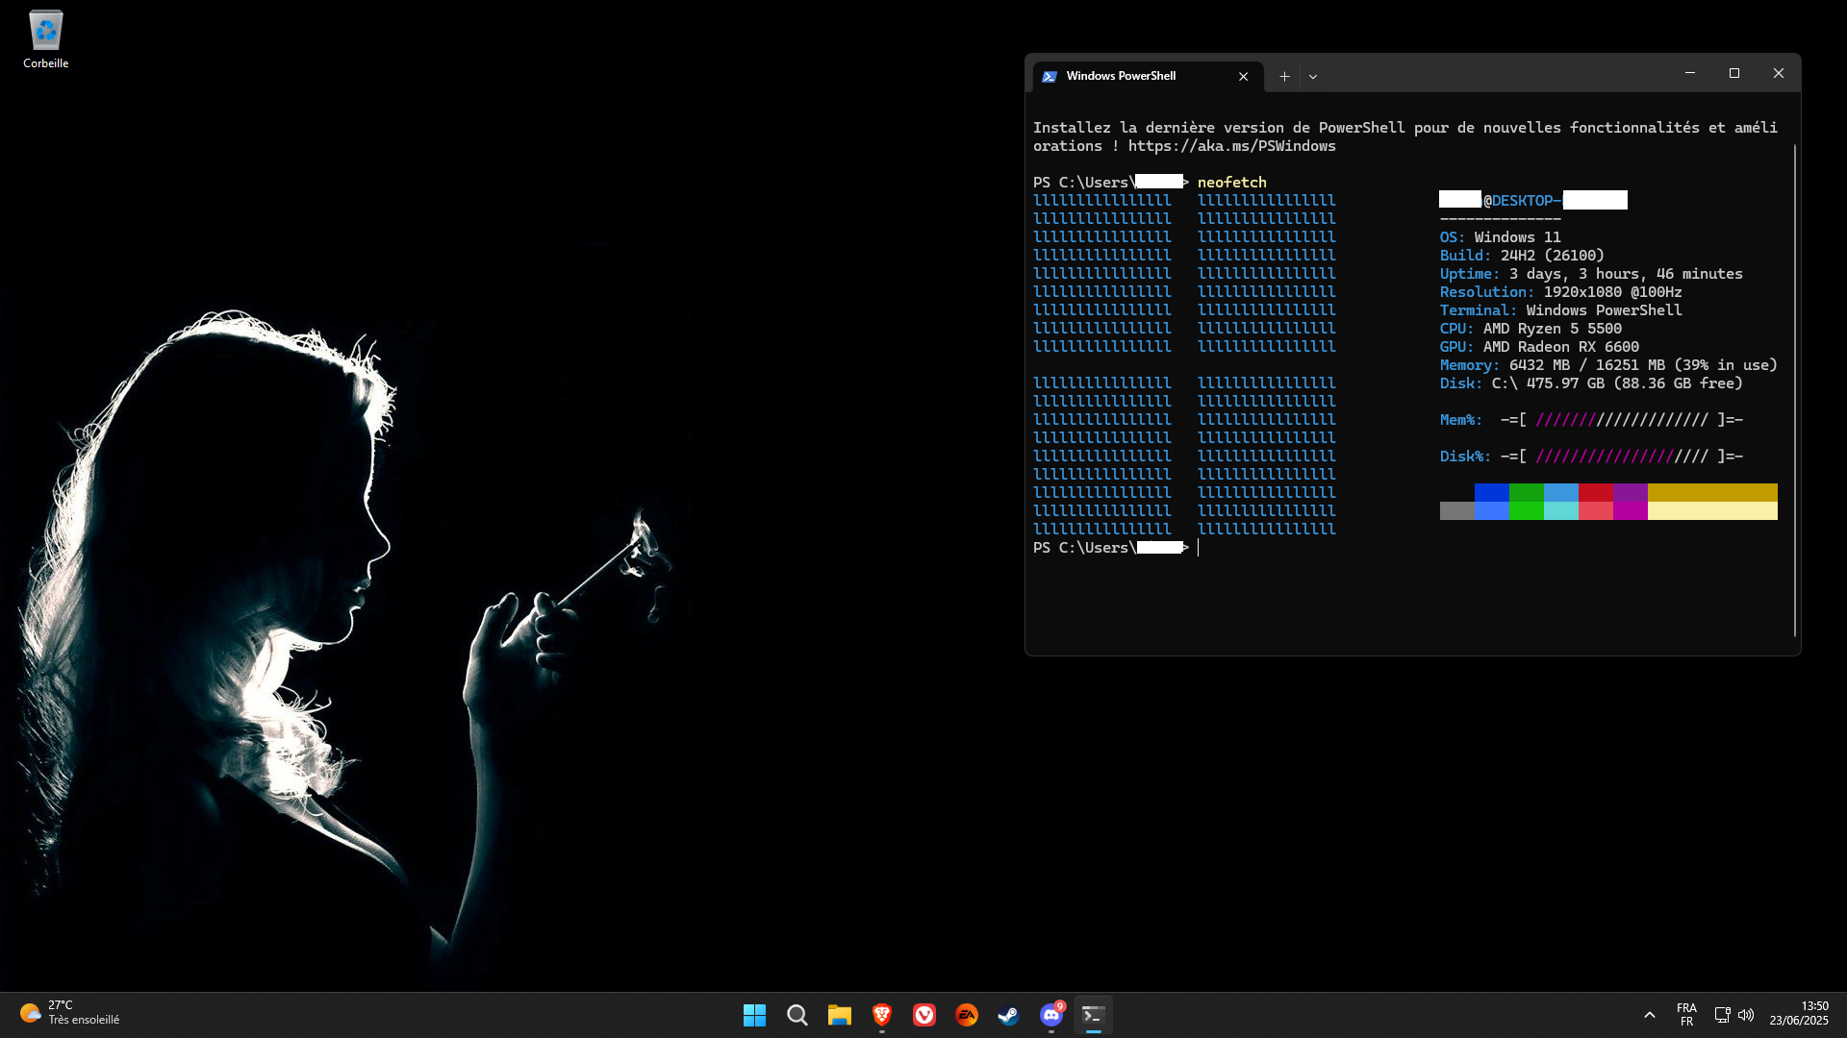Image resolution: width=1847 pixels, height=1038 pixels.
Task: Open the clock showing 13:50 23/06/2025
Action: pyautogui.click(x=1799, y=1014)
